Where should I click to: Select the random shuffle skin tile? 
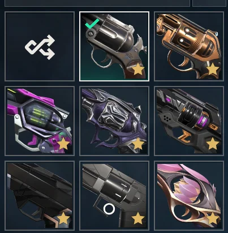[40, 46]
